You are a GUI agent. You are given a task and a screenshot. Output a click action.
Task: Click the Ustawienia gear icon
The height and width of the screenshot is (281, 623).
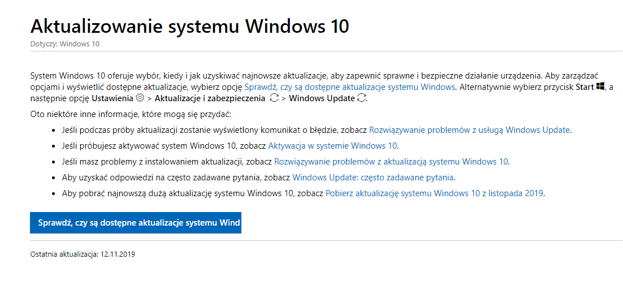pyautogui.click(x=139, y=98)
